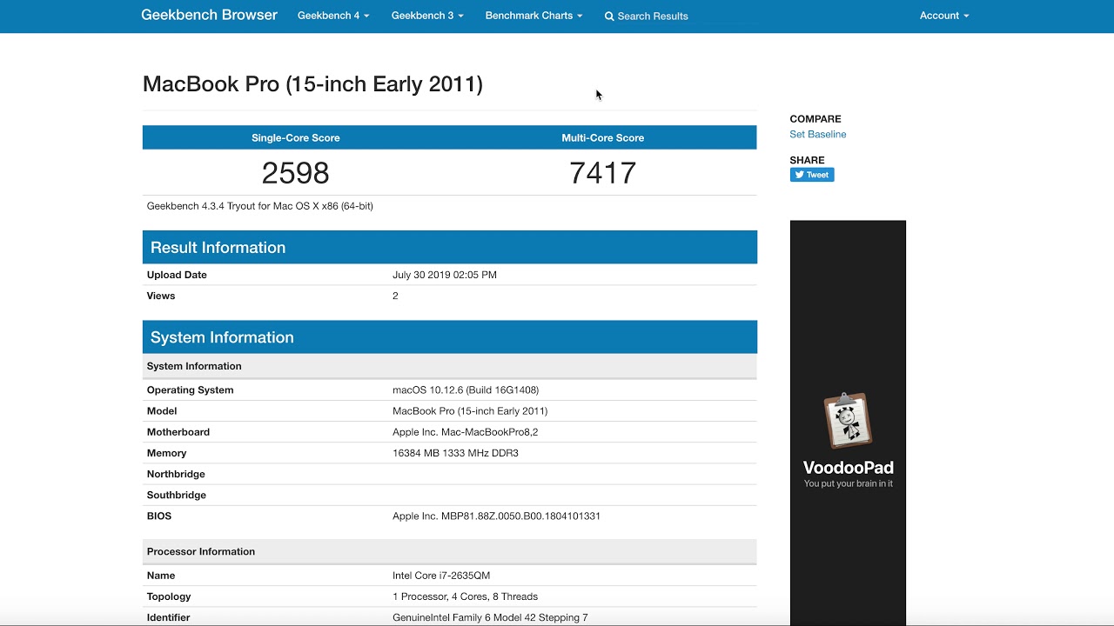This screenshot has width=1114, height=626.
Task: Click the Search Results magnifier icon
Action: (609, 17)
